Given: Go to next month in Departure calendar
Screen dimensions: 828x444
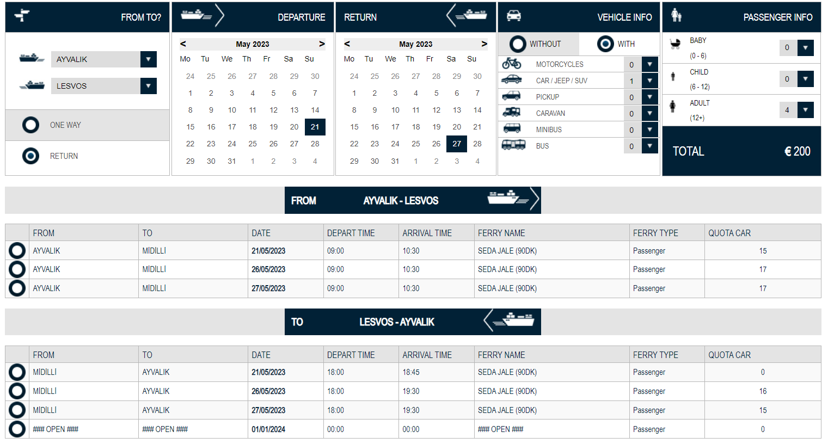Looking at the screenshot, I should point(322,44).
